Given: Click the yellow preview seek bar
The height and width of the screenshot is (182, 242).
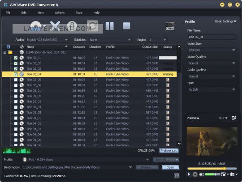Looking at the screenshot, I should (x=212, y=169).
